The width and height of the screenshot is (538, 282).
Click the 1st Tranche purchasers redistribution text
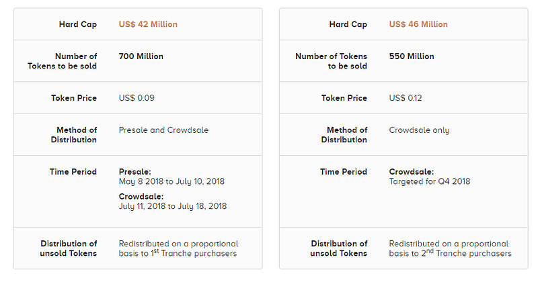pyautogui.click(x=178, y=248)
